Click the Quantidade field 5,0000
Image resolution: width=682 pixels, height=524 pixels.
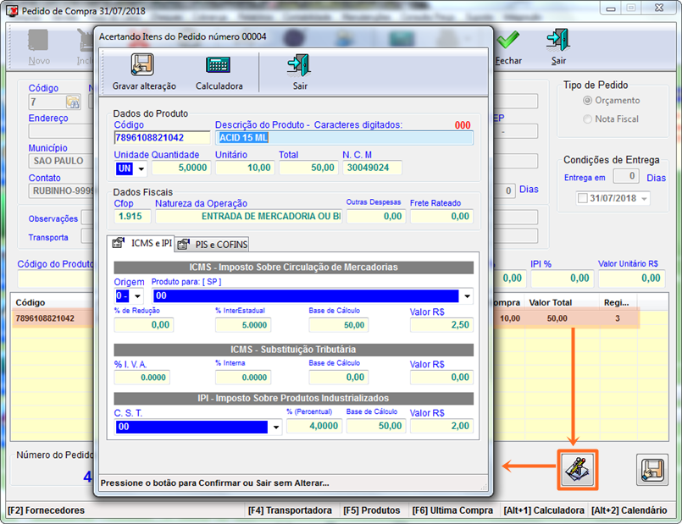tap(181, 168)
